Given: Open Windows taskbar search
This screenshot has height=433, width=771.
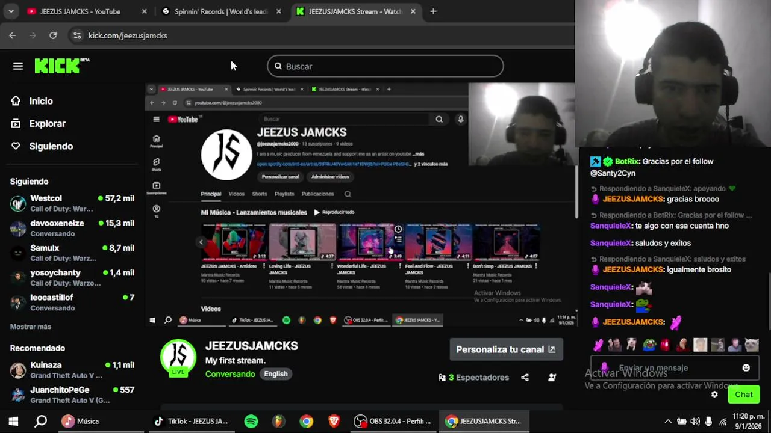Looking at the screenshot, I should click(x=40, y=421).
